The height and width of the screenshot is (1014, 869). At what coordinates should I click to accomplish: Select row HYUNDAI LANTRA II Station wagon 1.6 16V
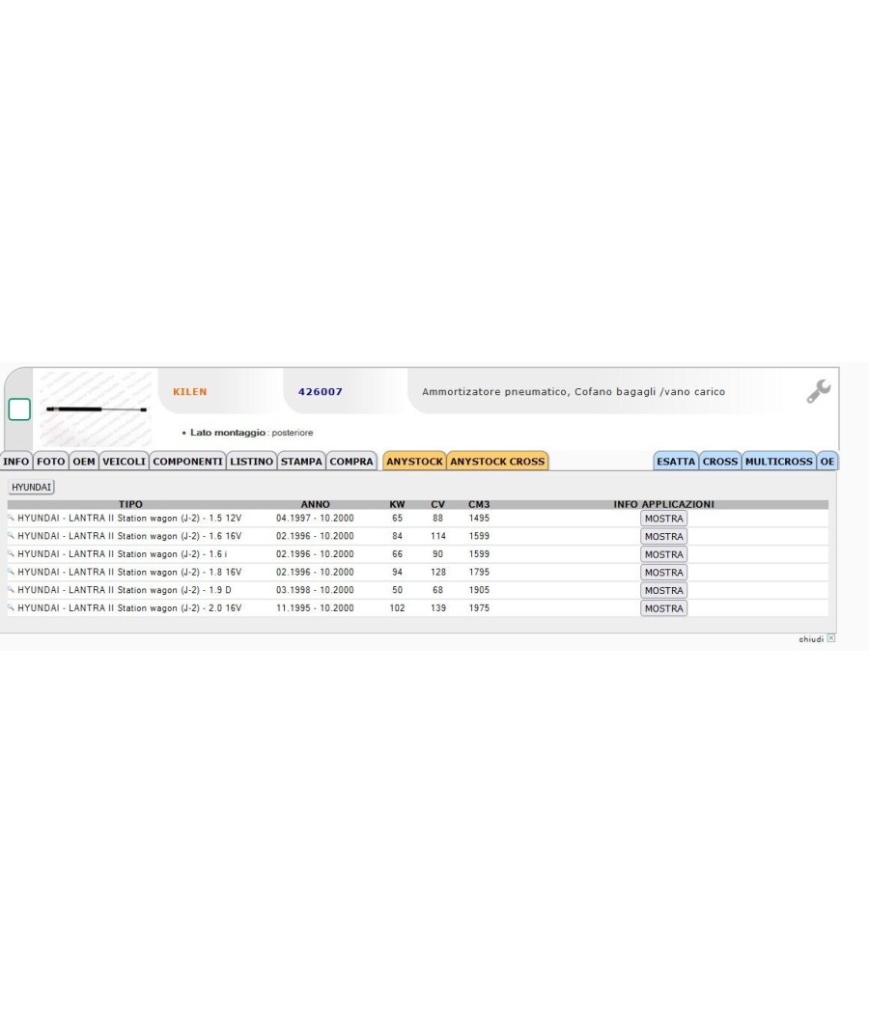[x=418, y=536]
